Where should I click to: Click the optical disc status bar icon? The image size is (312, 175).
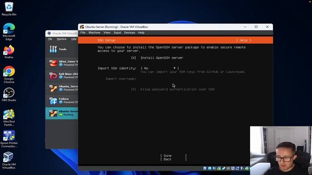pyautogui.click(x=210, y=169)
